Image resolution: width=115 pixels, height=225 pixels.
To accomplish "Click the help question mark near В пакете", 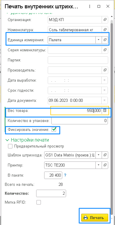I will pos(65,175).
